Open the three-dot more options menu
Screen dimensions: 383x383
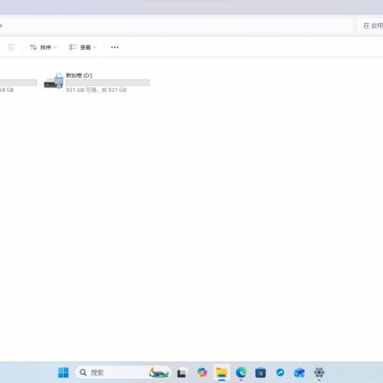pyautogui.click(x=115, y=47)
